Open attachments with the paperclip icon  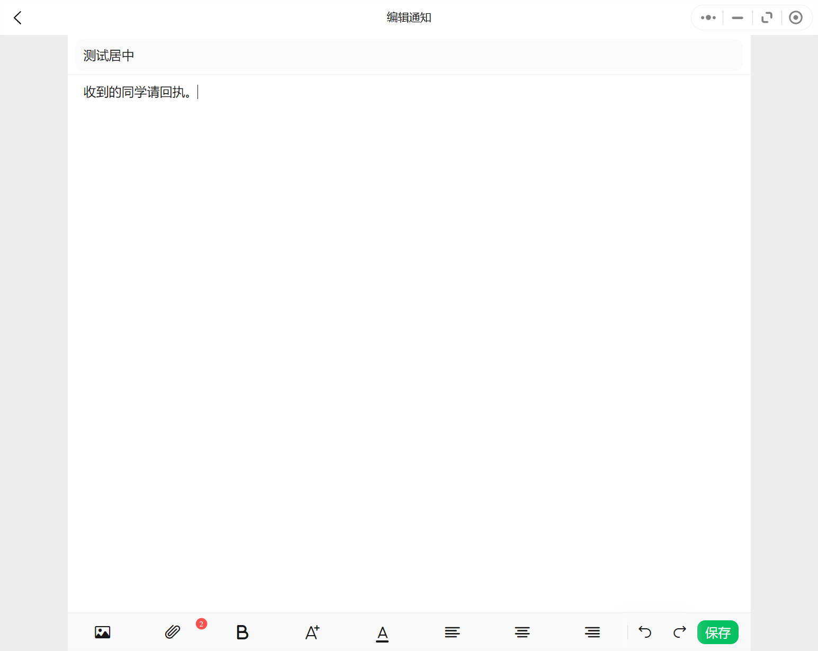pyautogui.click(x=173, y=632)
